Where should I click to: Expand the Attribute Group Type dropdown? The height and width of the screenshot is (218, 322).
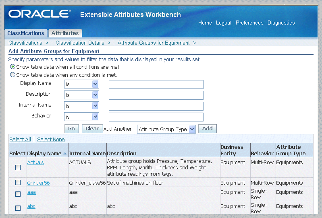click(166, 129)
